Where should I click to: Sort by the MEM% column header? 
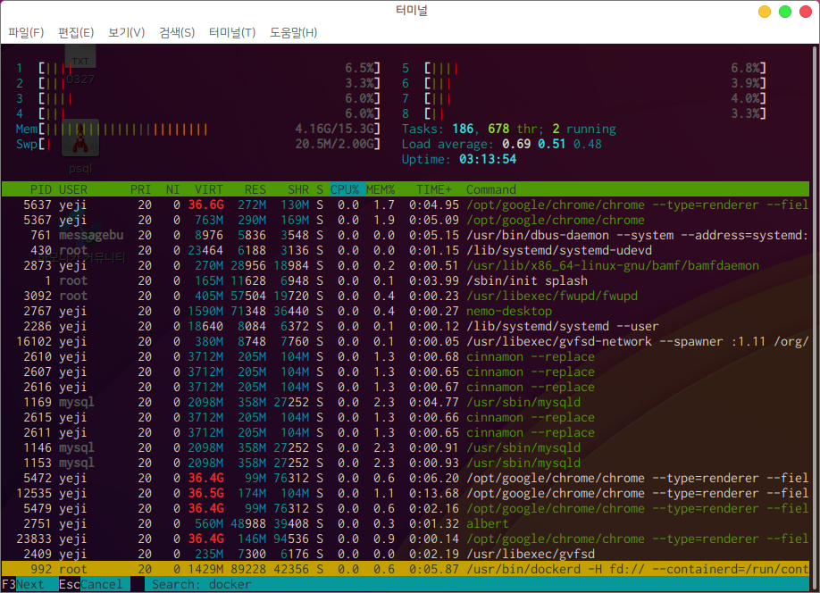point(381,189)
